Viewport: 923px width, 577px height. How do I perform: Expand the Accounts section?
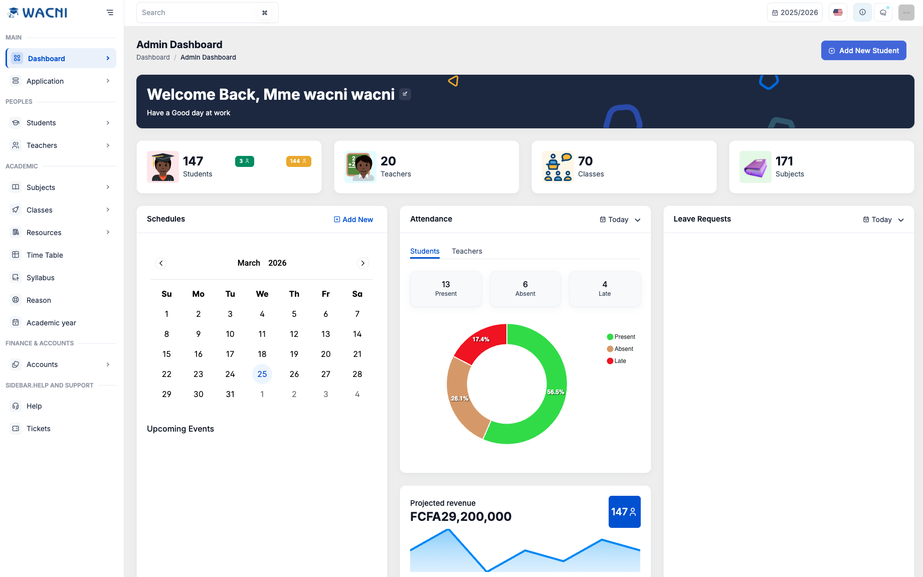[108, 364]
